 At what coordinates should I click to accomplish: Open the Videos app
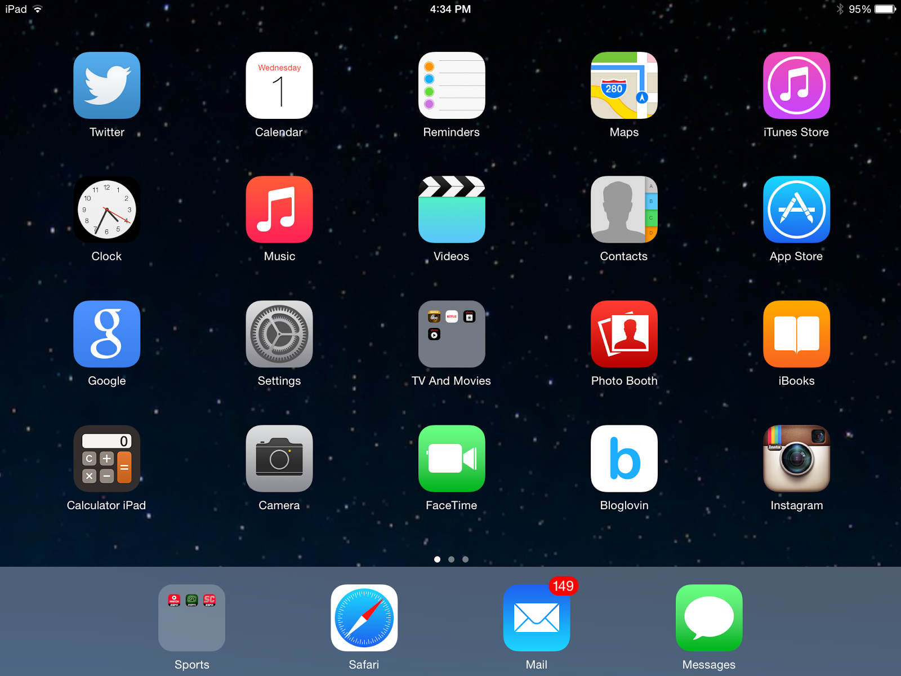tap(452, 210)
